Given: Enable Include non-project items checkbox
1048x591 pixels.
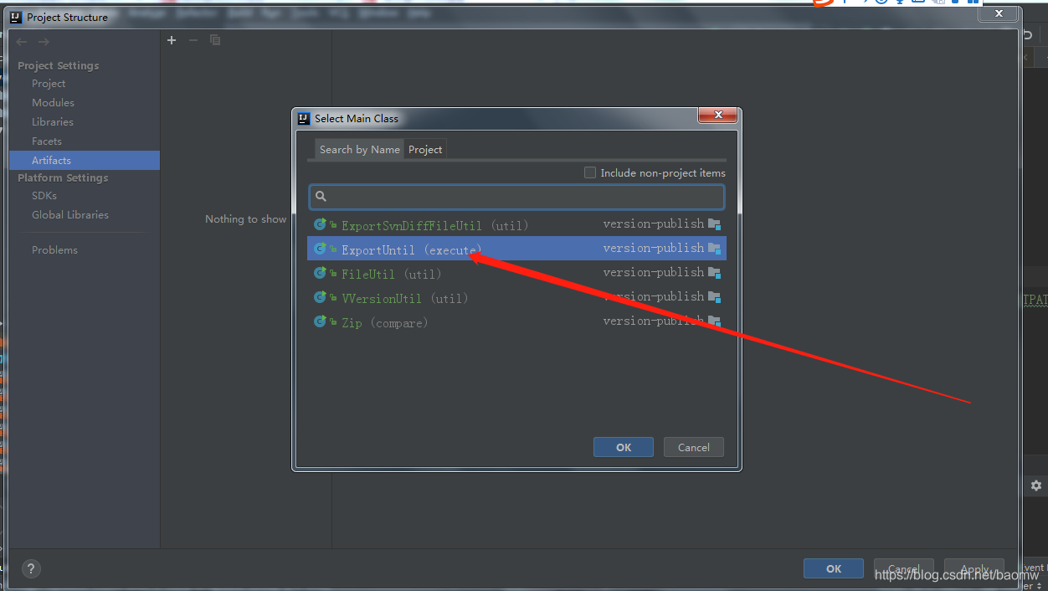Looking at the screenshot, I should [590, 172].
